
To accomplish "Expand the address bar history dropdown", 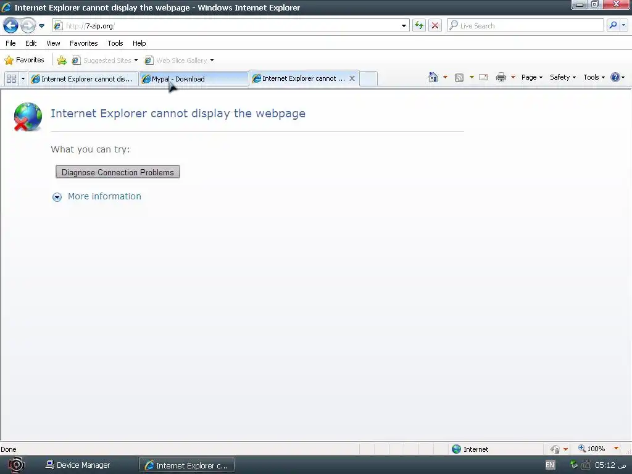I will point(404,26).
